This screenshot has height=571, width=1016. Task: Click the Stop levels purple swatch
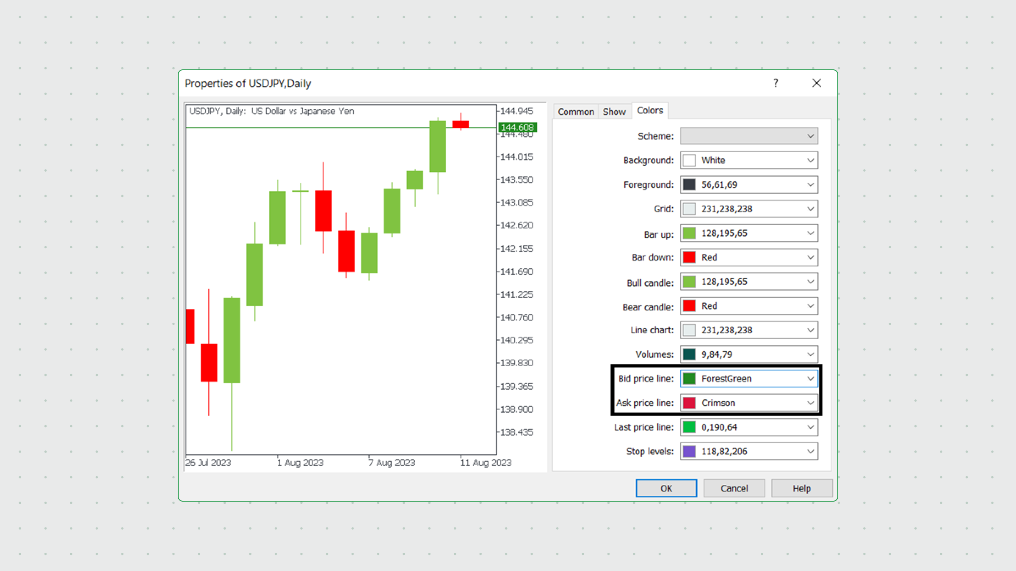[x=689, y=451]
